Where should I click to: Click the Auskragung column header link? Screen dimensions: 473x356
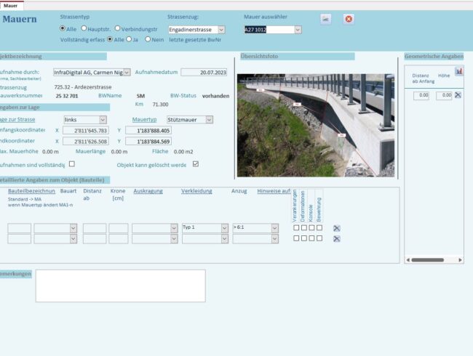tap(148, 191)
